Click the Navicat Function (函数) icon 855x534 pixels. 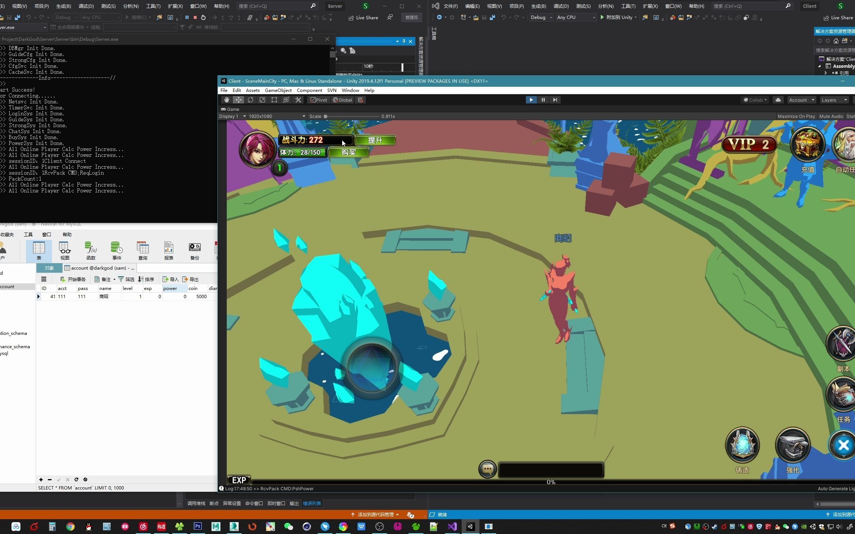91,250
